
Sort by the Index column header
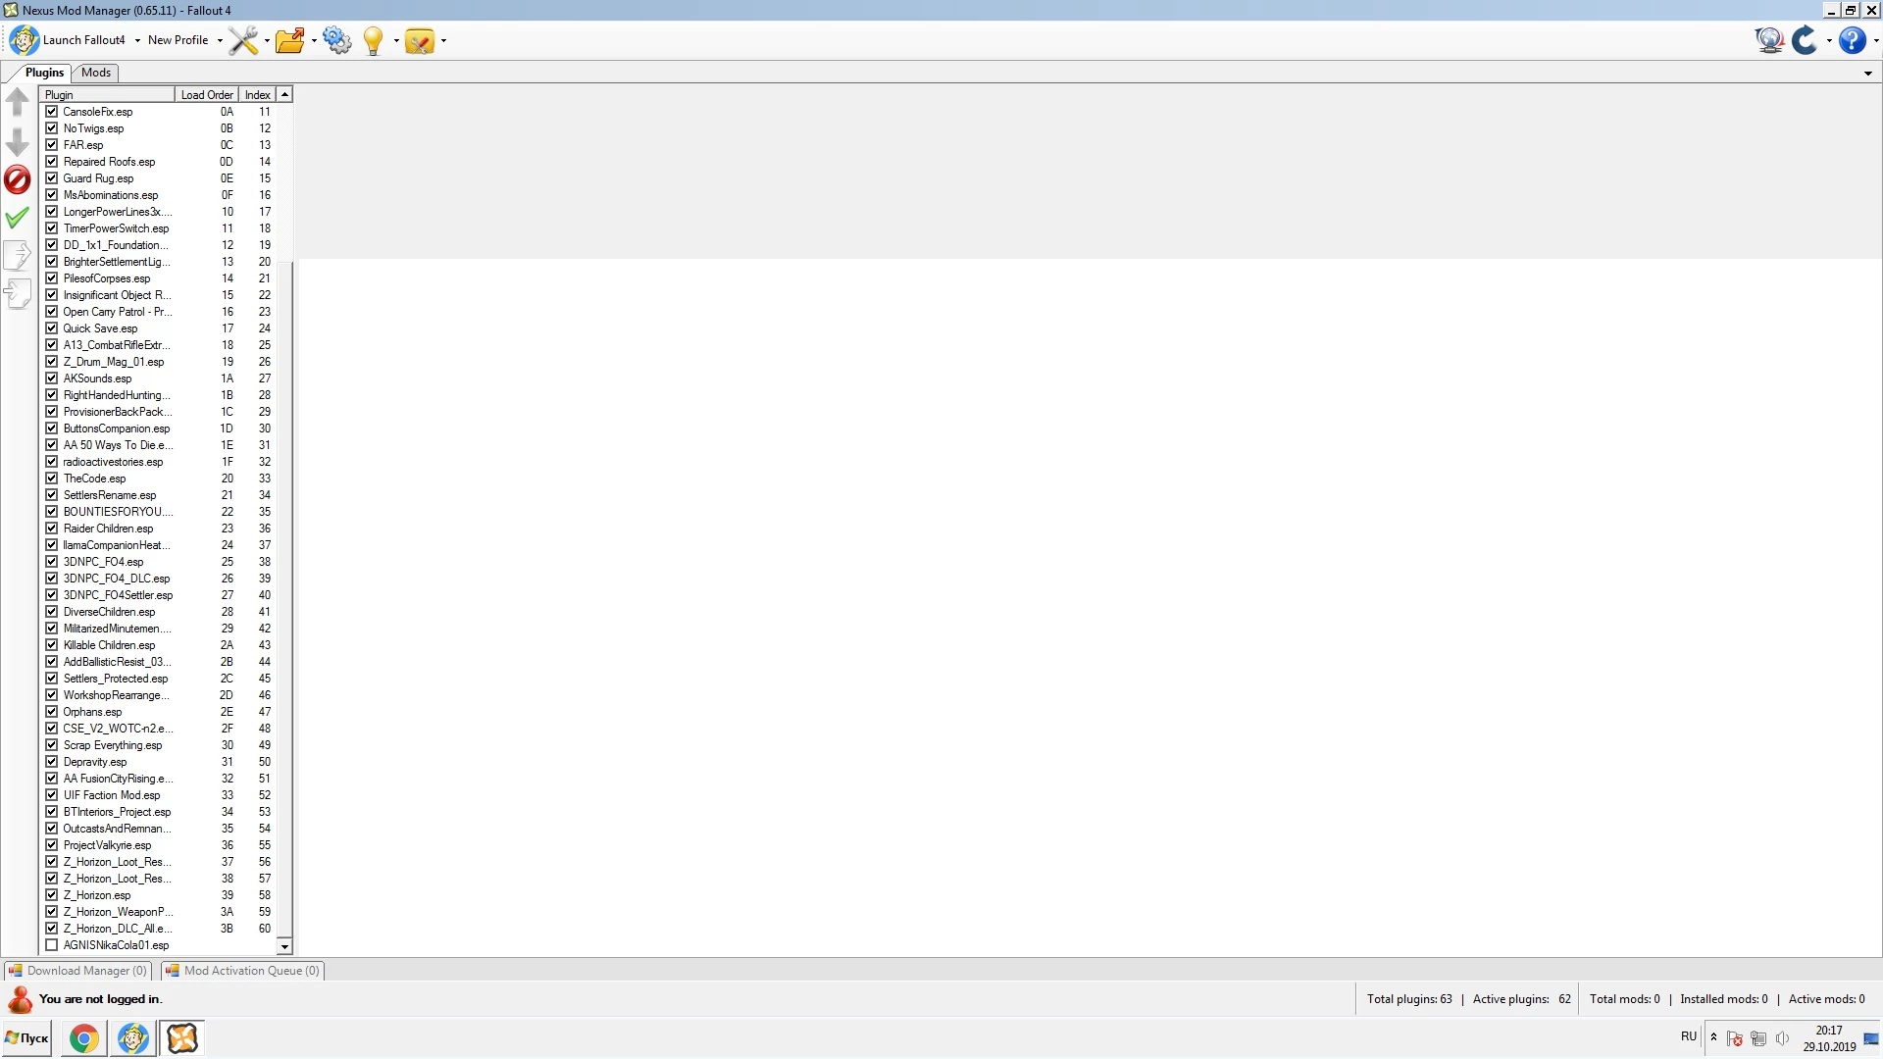(258, 95)
